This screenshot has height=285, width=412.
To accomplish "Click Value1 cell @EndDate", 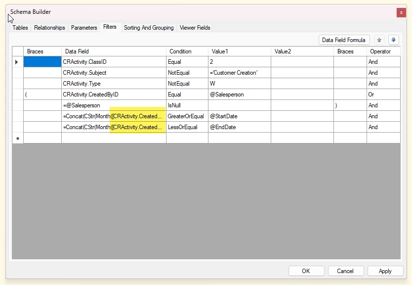I will point(240,127).
